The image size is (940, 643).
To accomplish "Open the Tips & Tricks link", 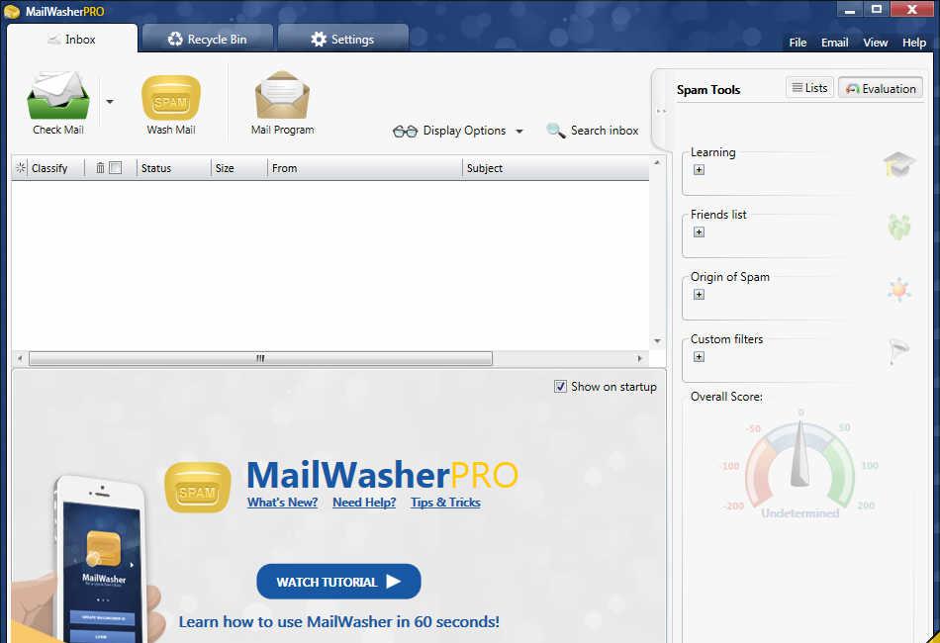I will 445,503.
